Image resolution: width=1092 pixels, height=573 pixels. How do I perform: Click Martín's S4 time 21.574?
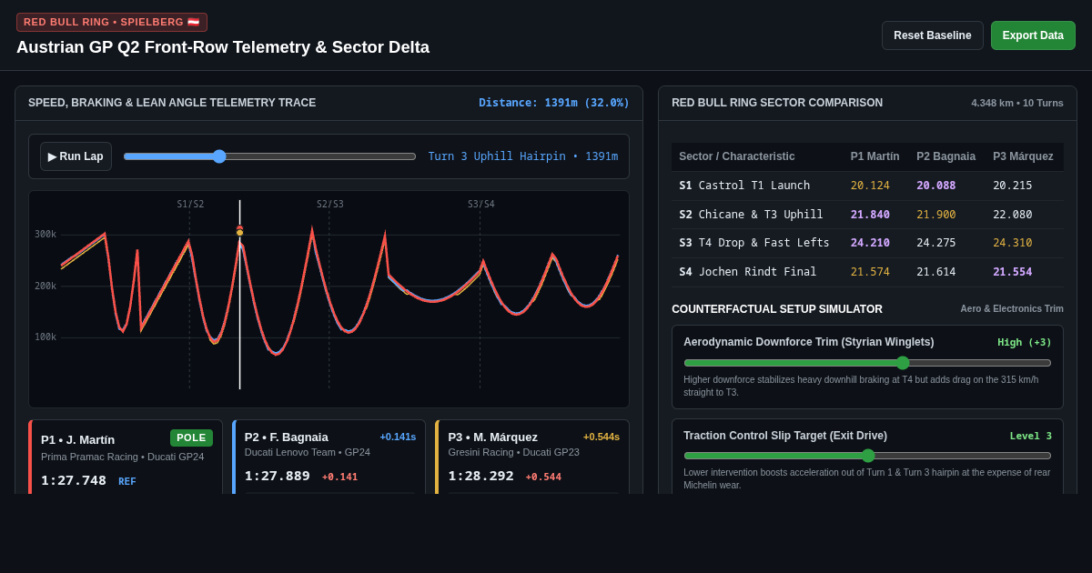870,272
